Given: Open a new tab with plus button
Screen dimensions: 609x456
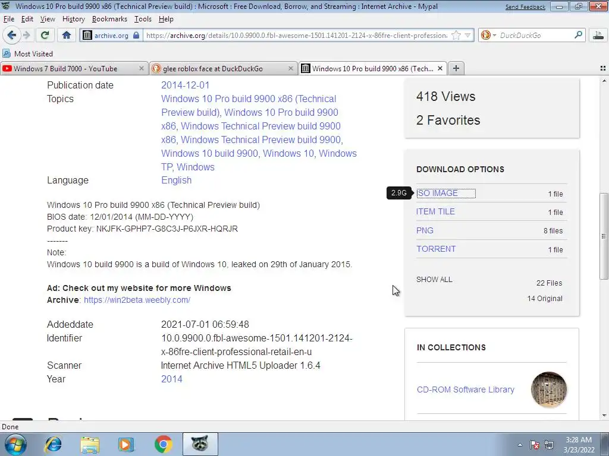Looking at the screenshot, I should click(456, 68).
